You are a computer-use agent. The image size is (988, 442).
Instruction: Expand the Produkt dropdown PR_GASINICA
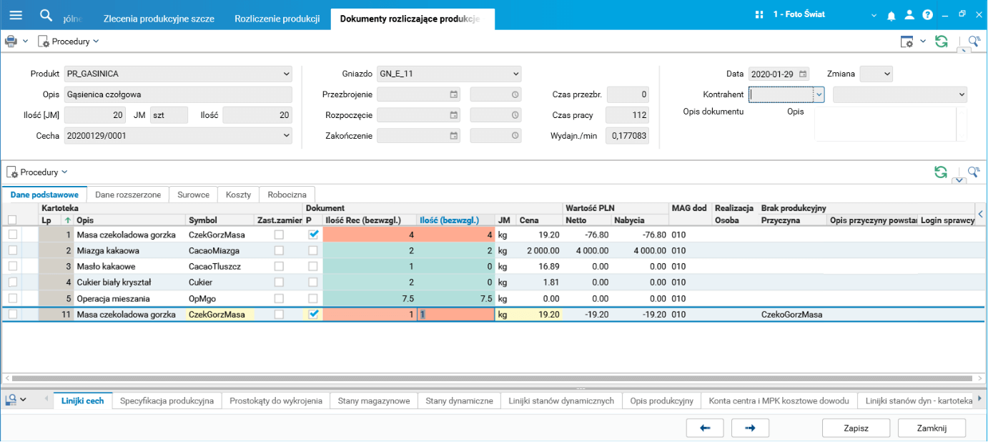(287, 74)
